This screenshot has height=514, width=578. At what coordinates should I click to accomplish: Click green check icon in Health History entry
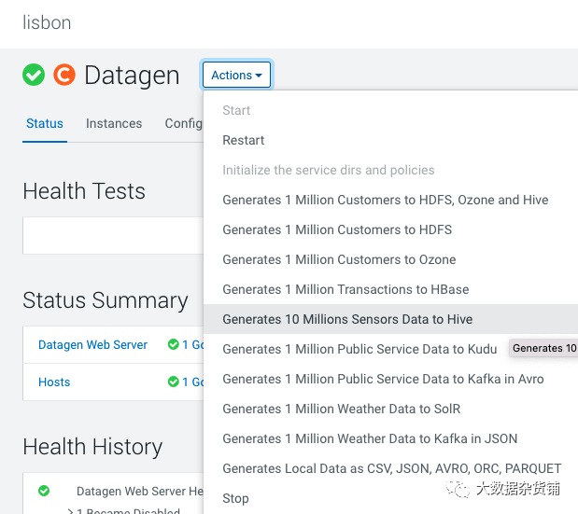click(x=44, y=491)
